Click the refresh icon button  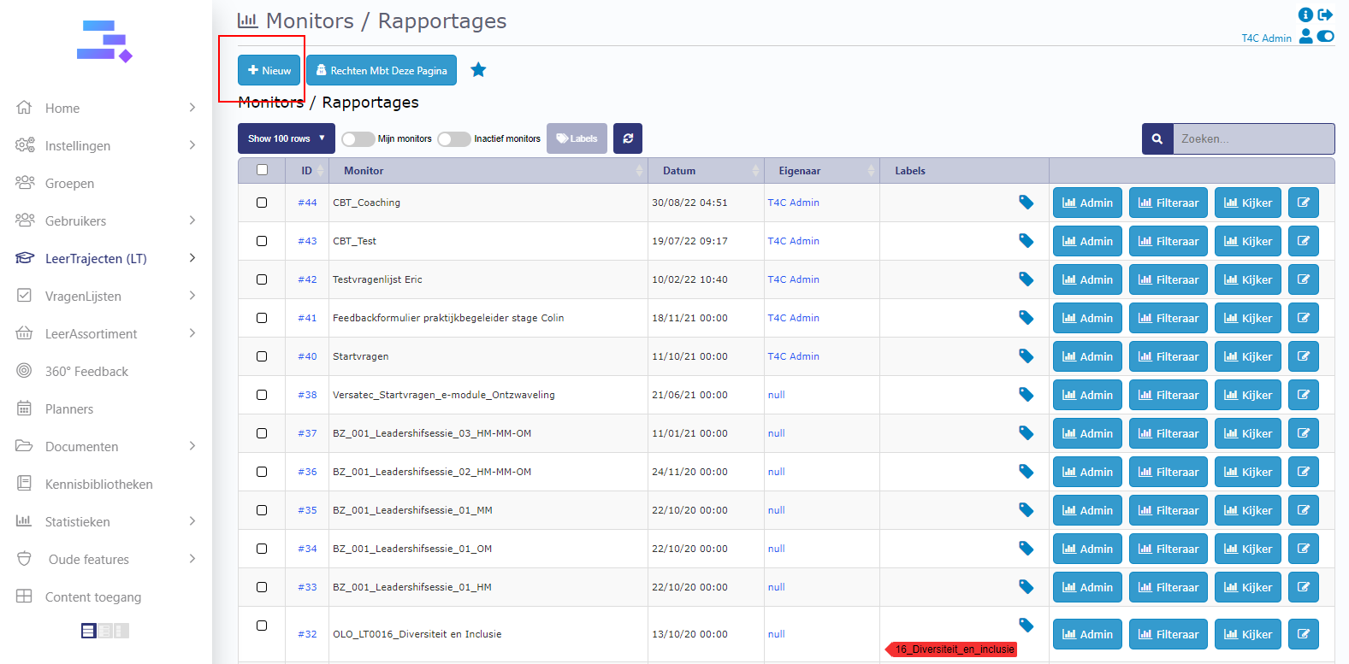(628, 138)
